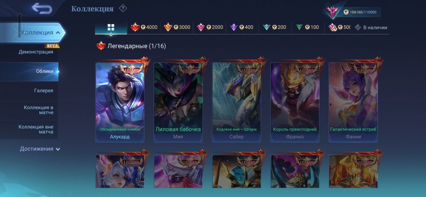Filter by orange 3000-point gem tier
426x197 pixels.
click(177, 27)
